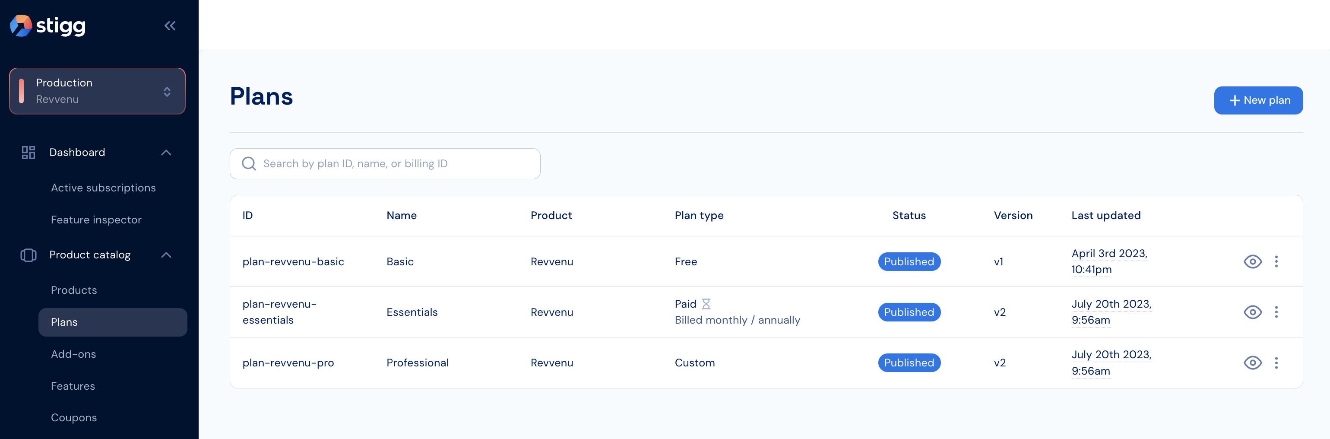Collapse the Dashboard section chevron
The width and height of the screenshot is (1330, 439).
[x=166, y=153]
